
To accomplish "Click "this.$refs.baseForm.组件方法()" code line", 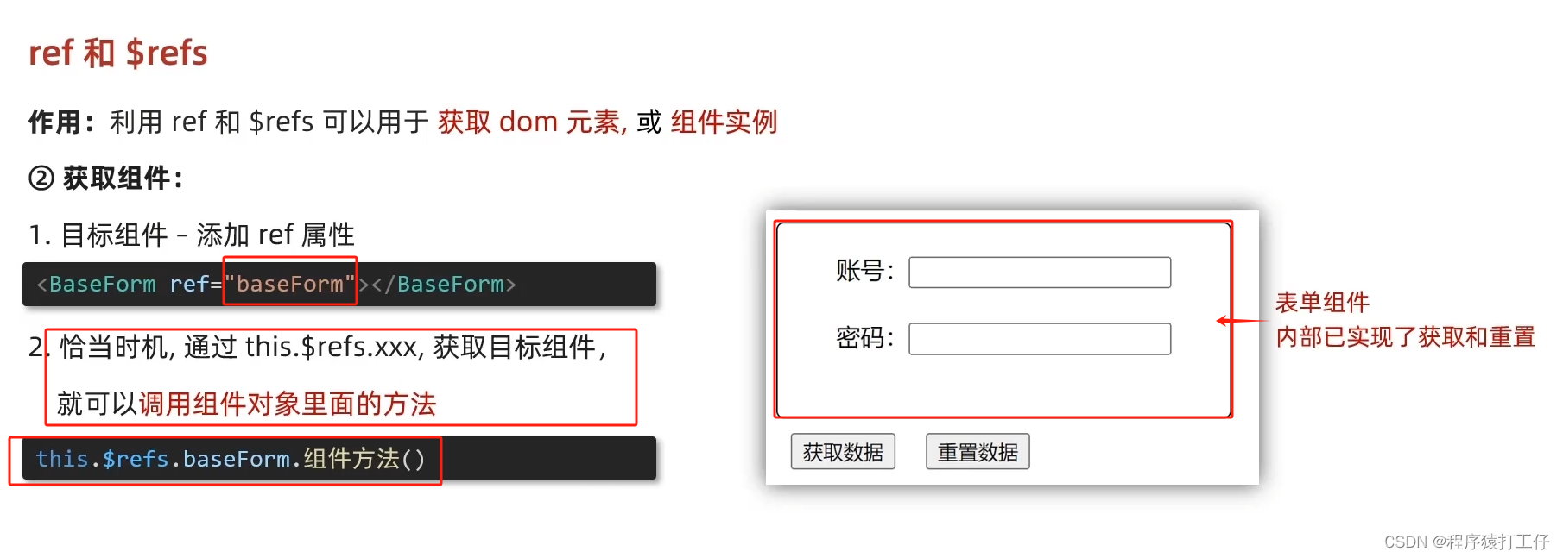I will (x=231, y=459).
